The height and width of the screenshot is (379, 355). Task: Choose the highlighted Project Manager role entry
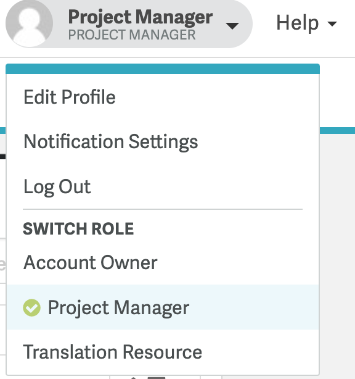click(x=163, y=307)
